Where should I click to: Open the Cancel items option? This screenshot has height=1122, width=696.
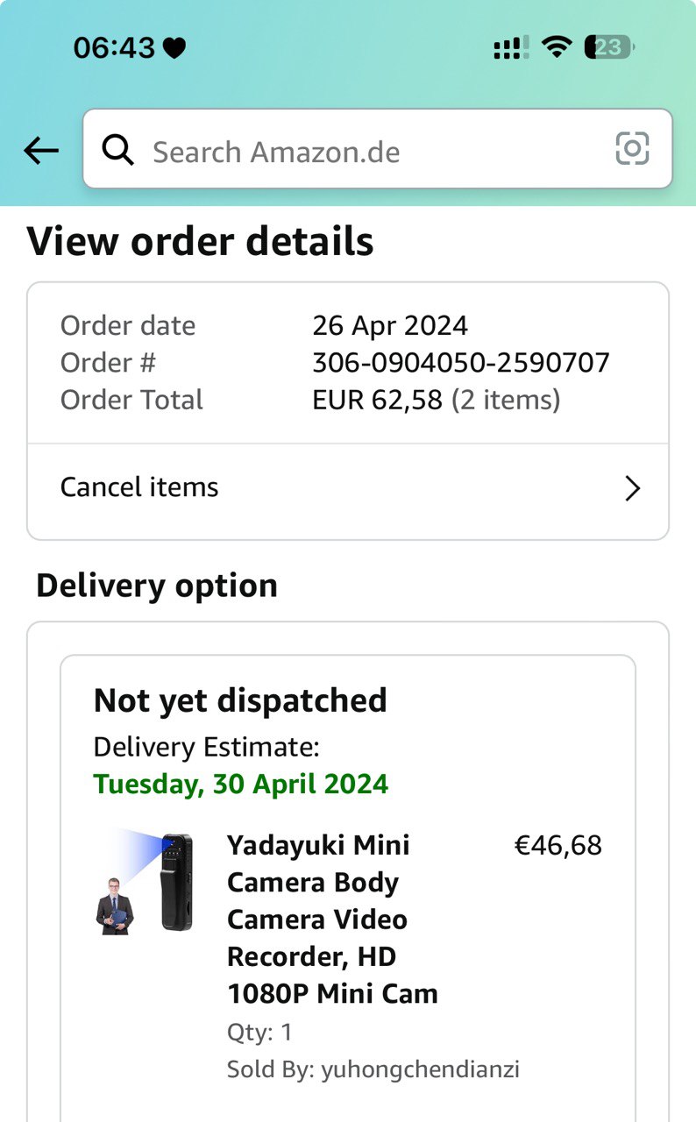tap(139, 487)
